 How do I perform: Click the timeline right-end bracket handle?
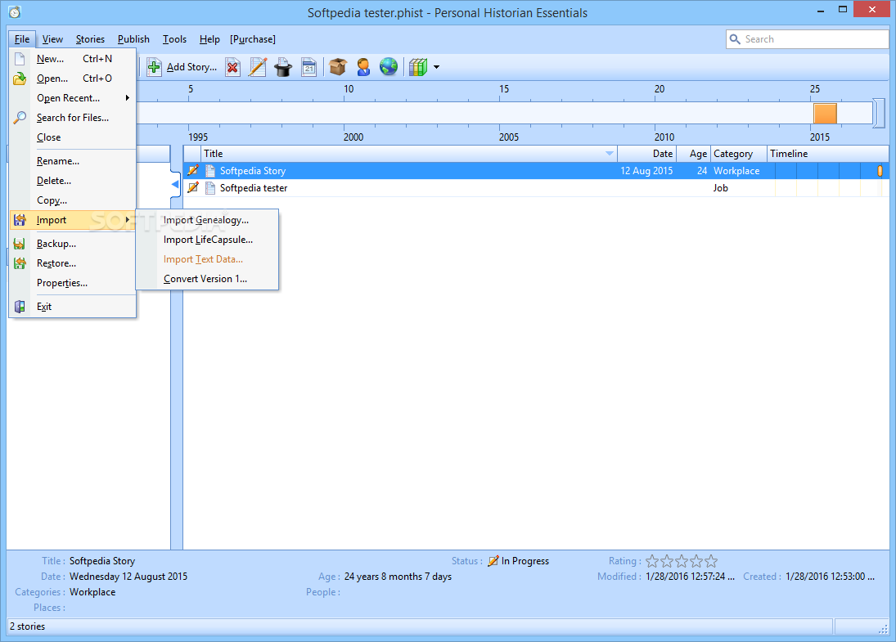point(879,113)
